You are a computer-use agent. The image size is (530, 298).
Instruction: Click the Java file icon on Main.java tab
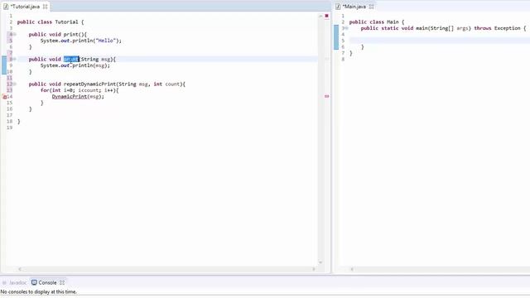(x=338, y=7)
